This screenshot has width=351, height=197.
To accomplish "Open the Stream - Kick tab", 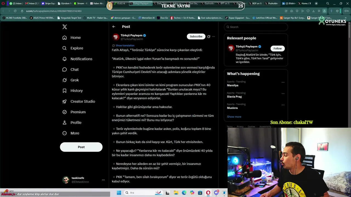I will [80, 4].
